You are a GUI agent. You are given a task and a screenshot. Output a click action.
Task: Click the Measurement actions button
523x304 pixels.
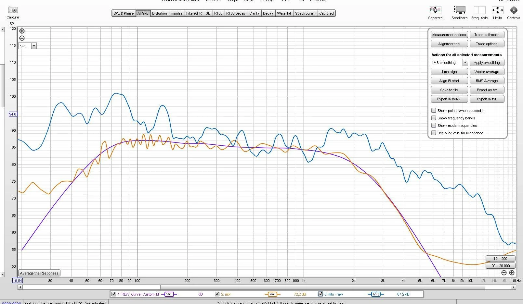coord(449,35)
